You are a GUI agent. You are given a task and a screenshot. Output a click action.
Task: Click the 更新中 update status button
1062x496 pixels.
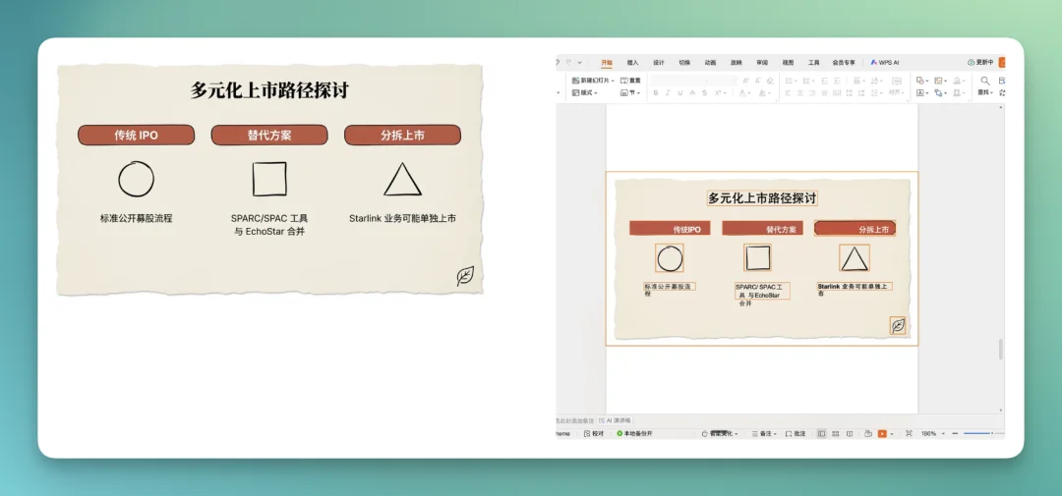980,62
